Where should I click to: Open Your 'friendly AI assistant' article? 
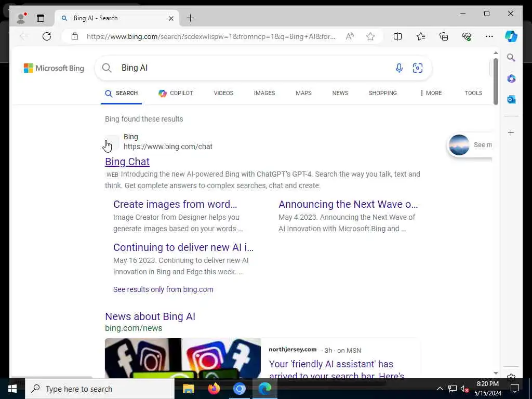tap(337, 369)
